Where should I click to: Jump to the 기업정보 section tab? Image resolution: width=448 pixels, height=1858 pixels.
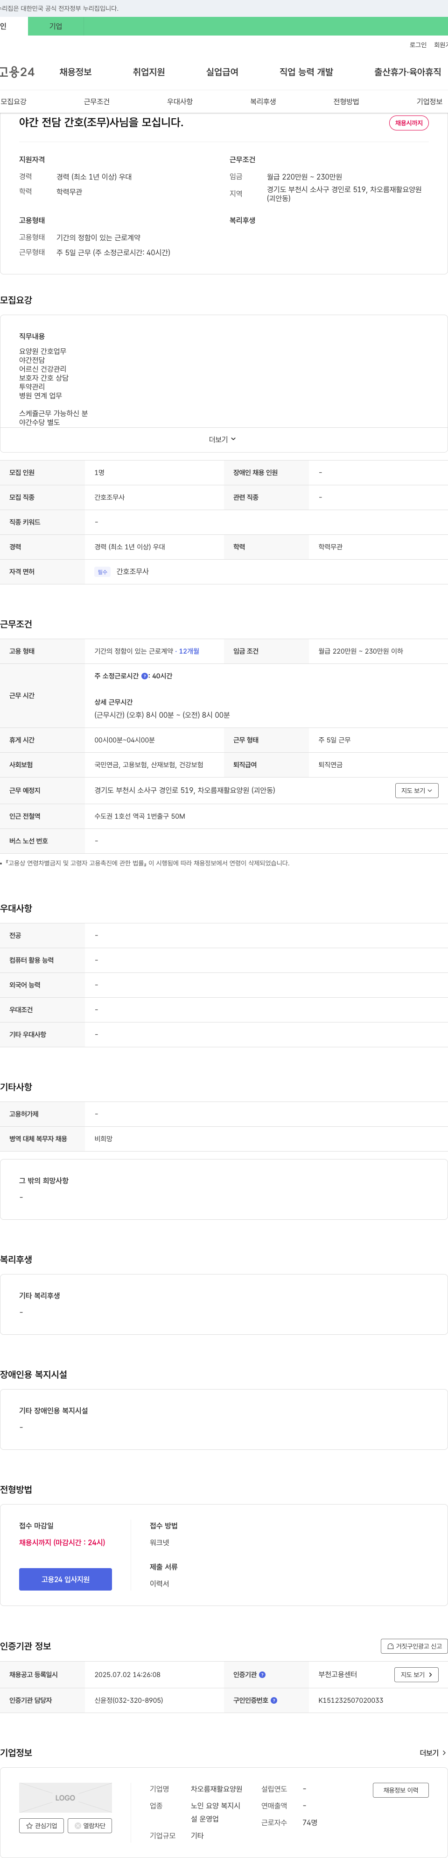pyautogui.click(x=429, y=102)
